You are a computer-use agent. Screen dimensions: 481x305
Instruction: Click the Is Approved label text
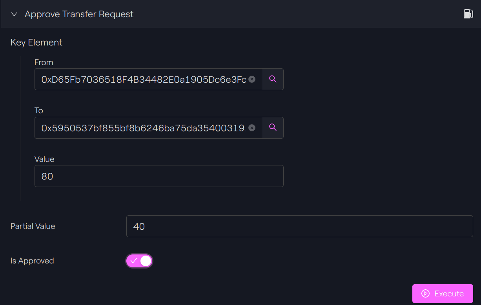coord(32,261)
